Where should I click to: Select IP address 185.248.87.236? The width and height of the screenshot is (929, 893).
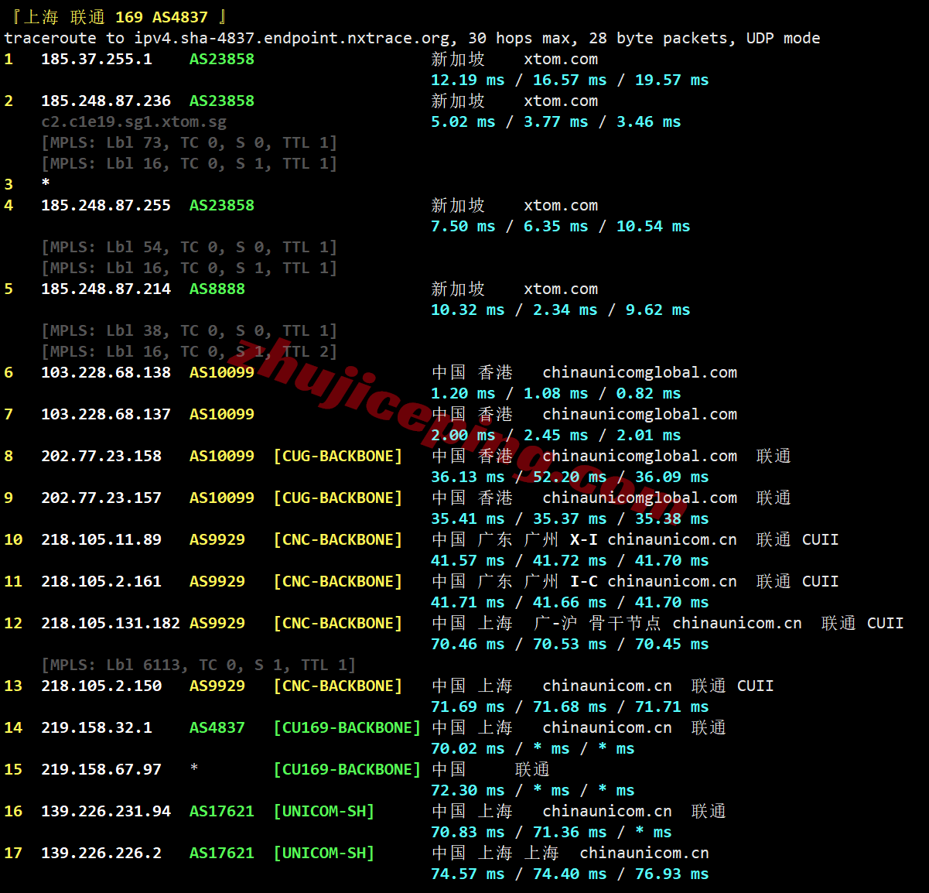(106, 101)
